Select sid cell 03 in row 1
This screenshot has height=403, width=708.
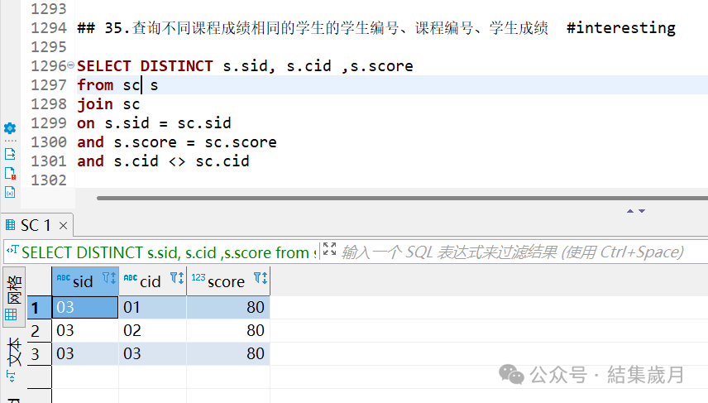[85, 308]
